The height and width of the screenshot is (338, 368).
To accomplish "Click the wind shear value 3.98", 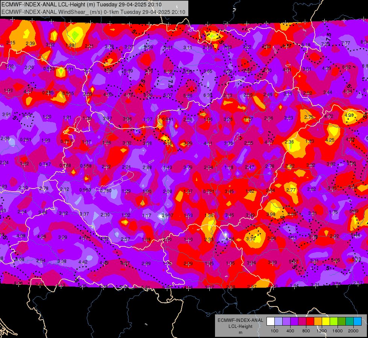I will (x=271, y=214).
